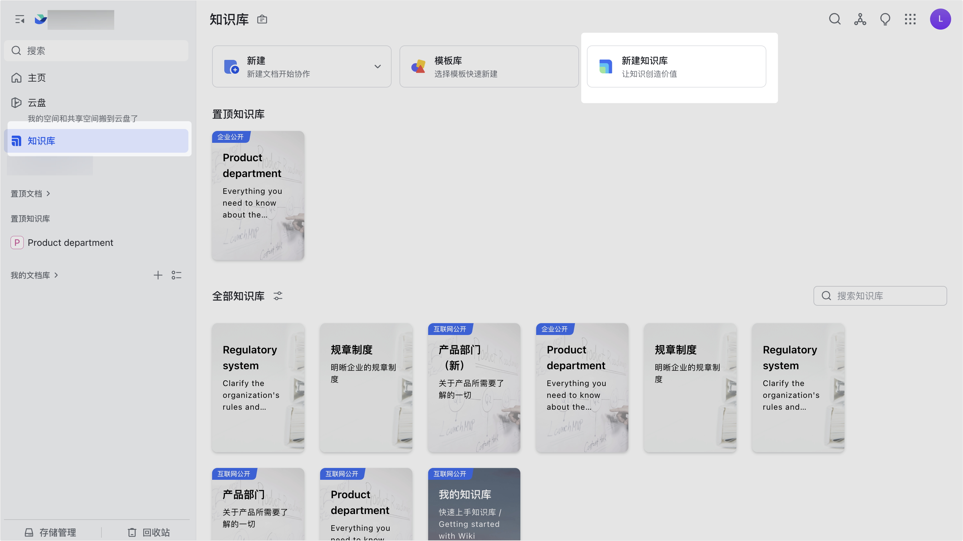Expand the 置顶文档 section chevron

point(48,193)
